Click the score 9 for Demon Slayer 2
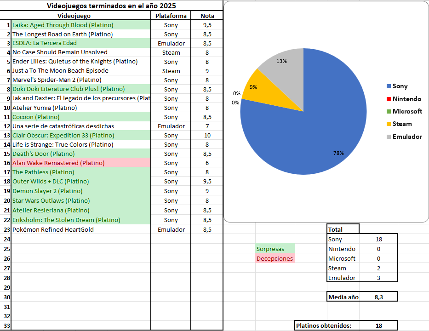Viewport: 429px width, 331px height. click(x=207, y=191)
